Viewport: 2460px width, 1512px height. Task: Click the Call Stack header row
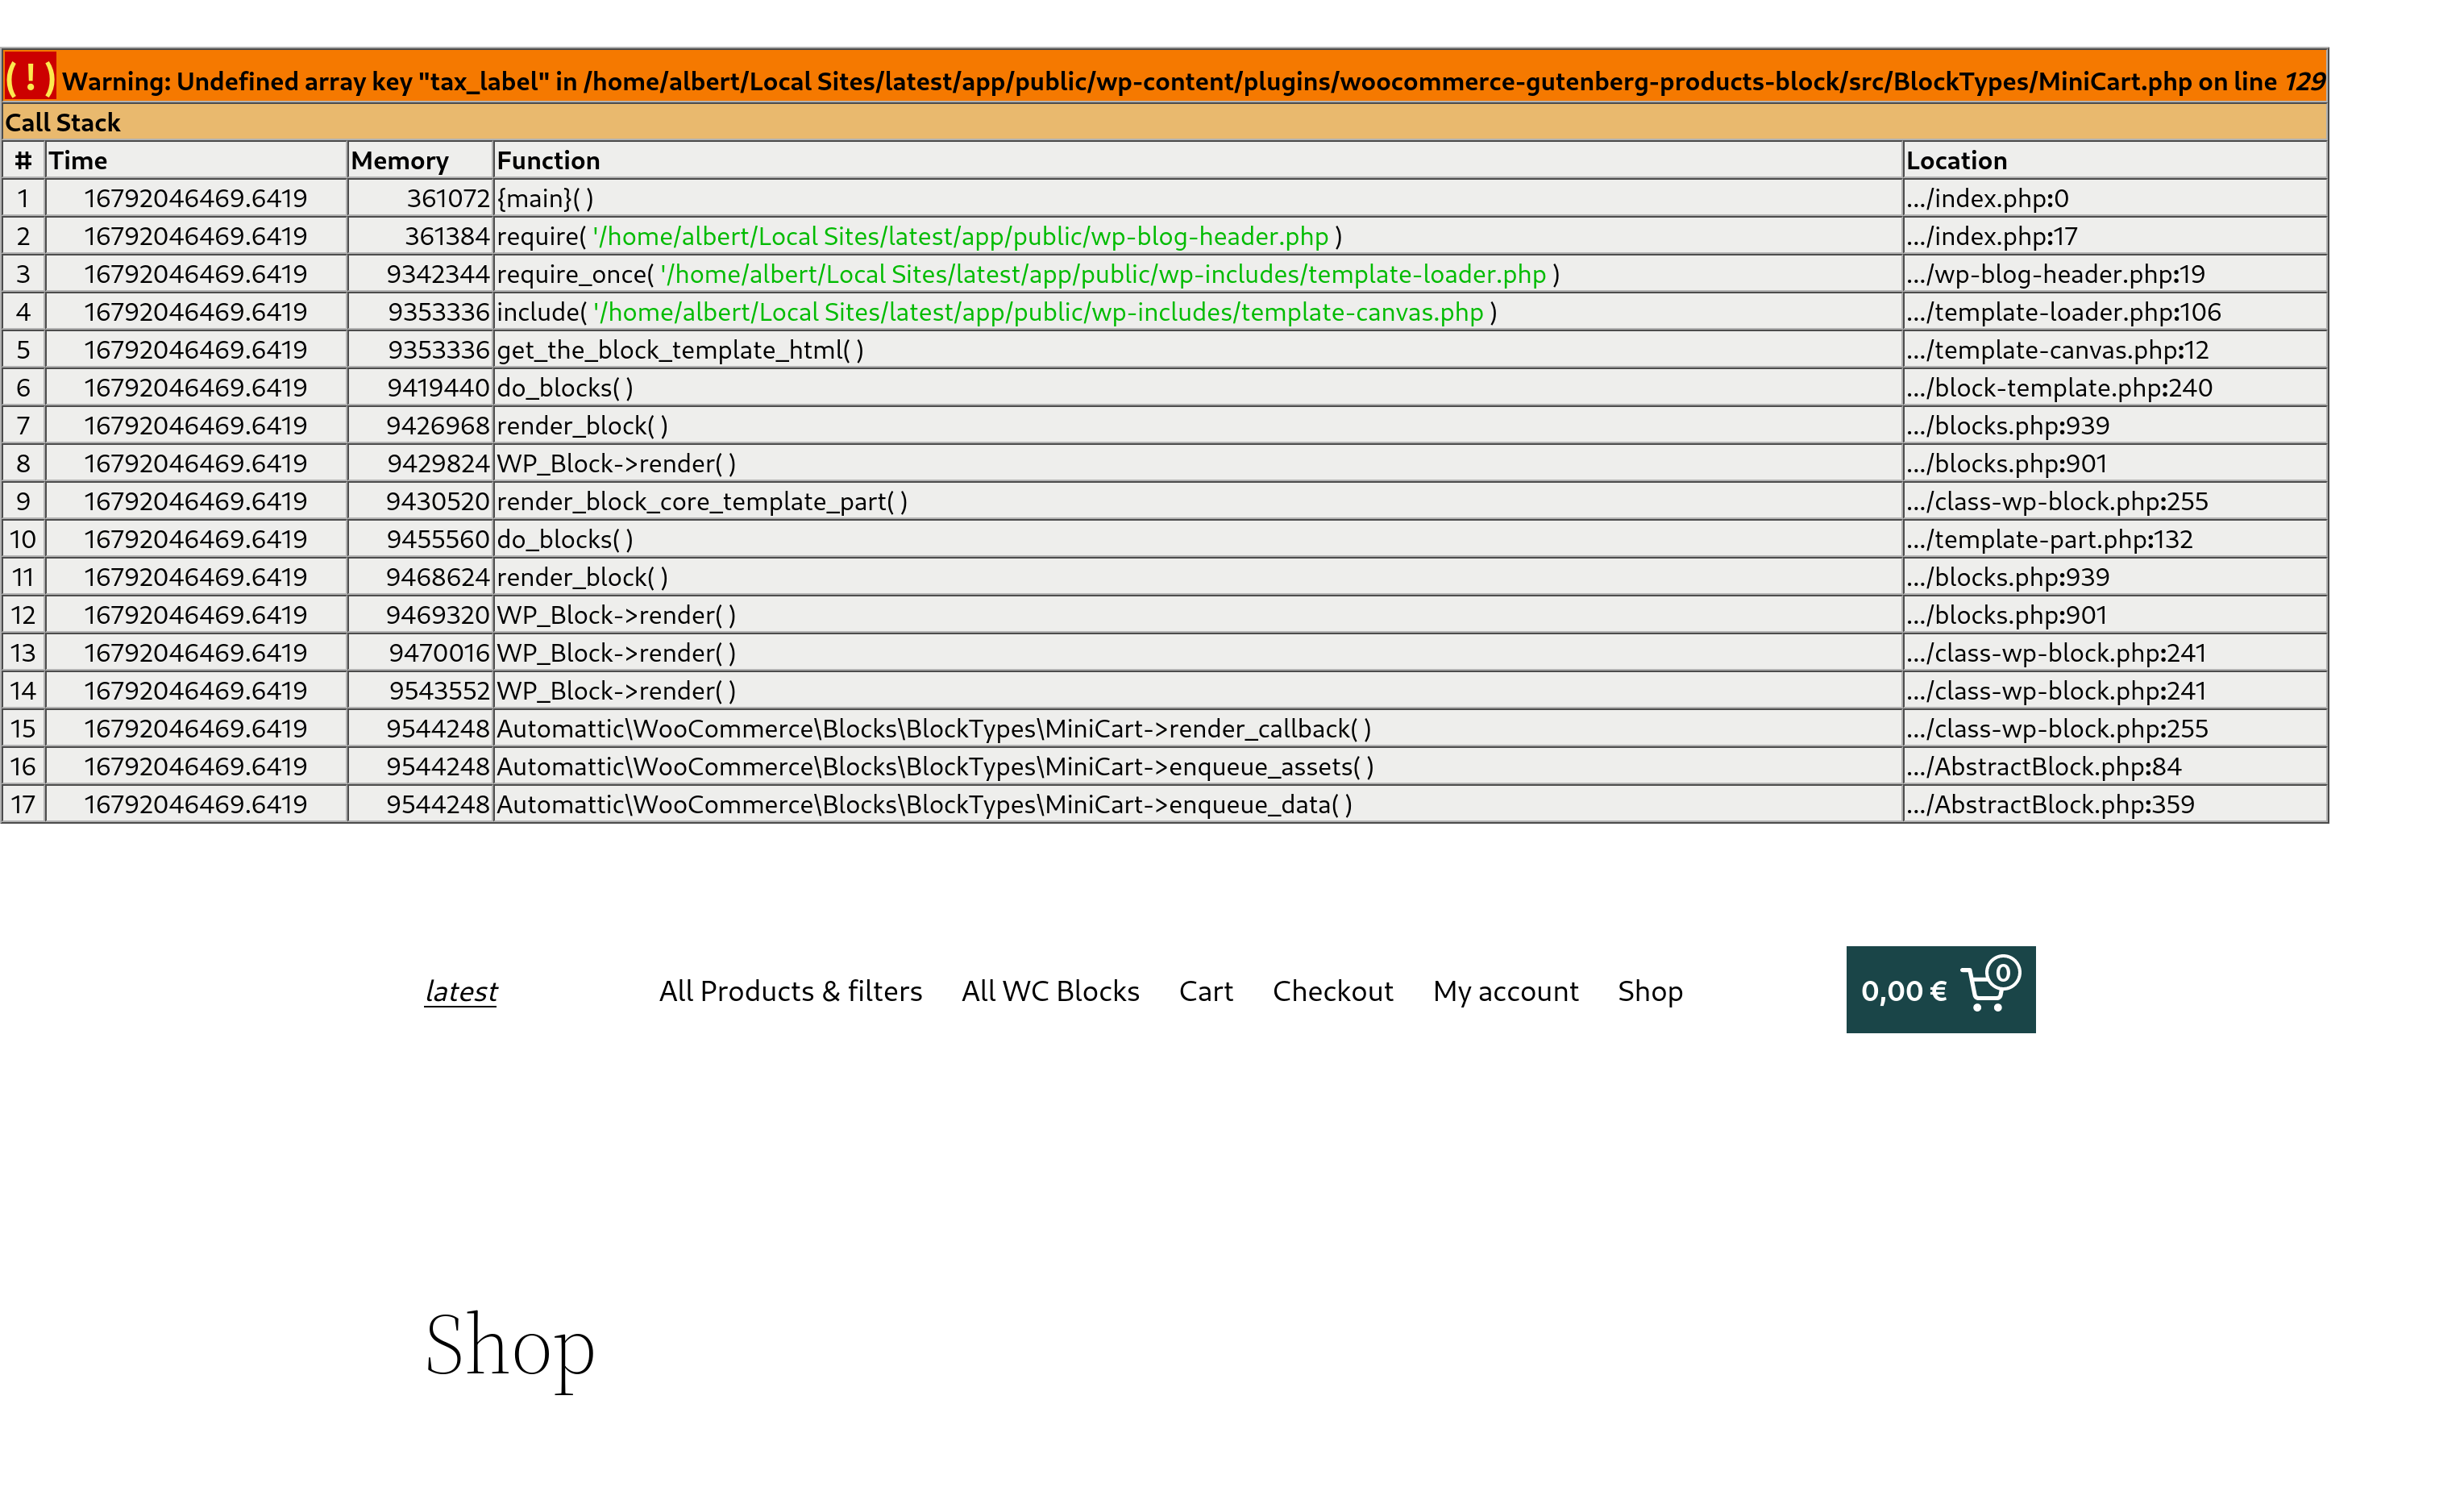click(x=1165, y=122)
